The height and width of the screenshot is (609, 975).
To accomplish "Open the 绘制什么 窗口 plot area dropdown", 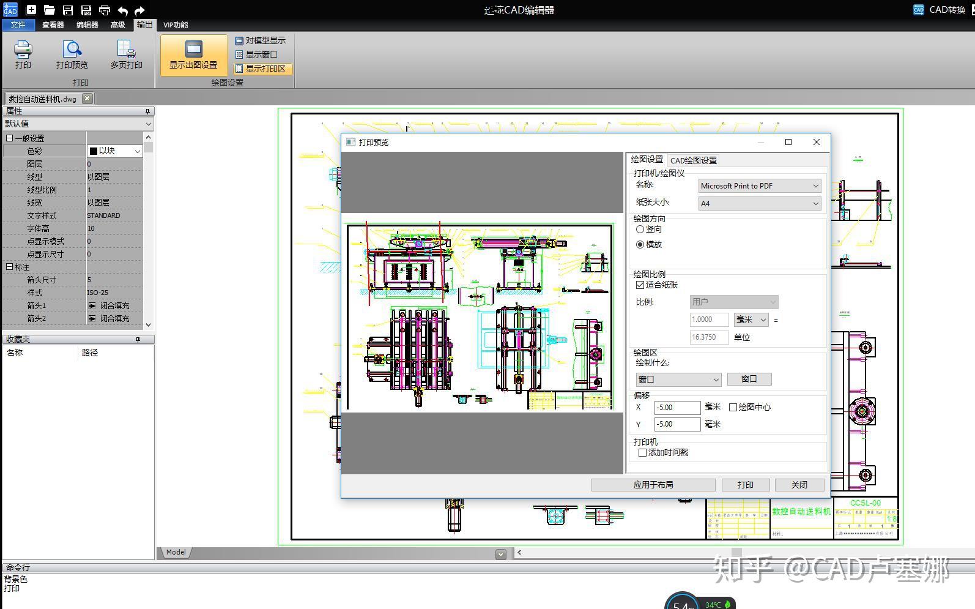I will pos(678,379).
